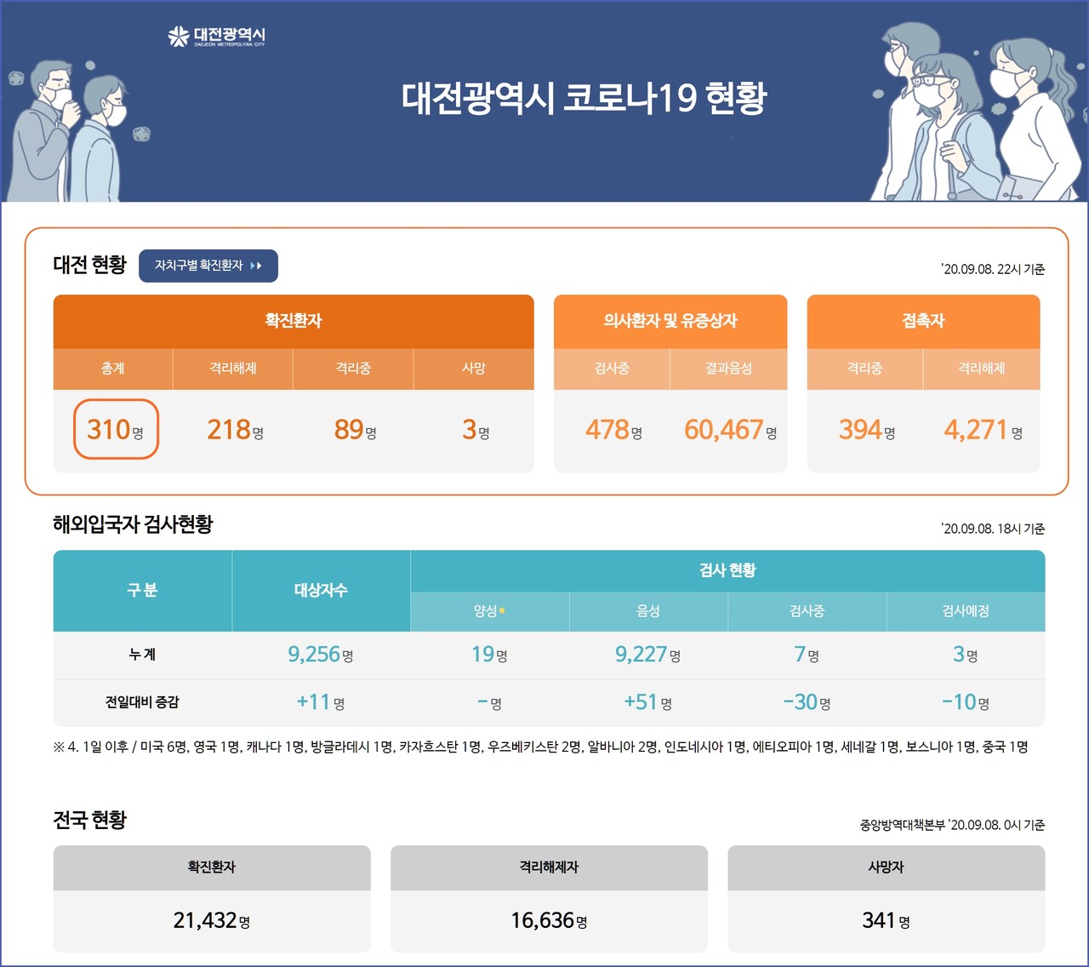Screen dimensions: 1089x967
Task: Click the page title 대전광역시 코로나19 현황
Action: click(x=584, y=98)
